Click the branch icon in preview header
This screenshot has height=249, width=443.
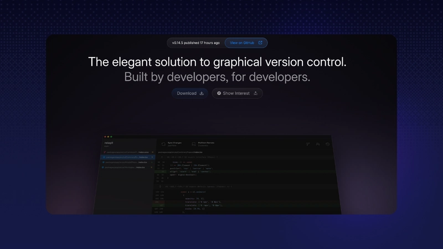308,144
